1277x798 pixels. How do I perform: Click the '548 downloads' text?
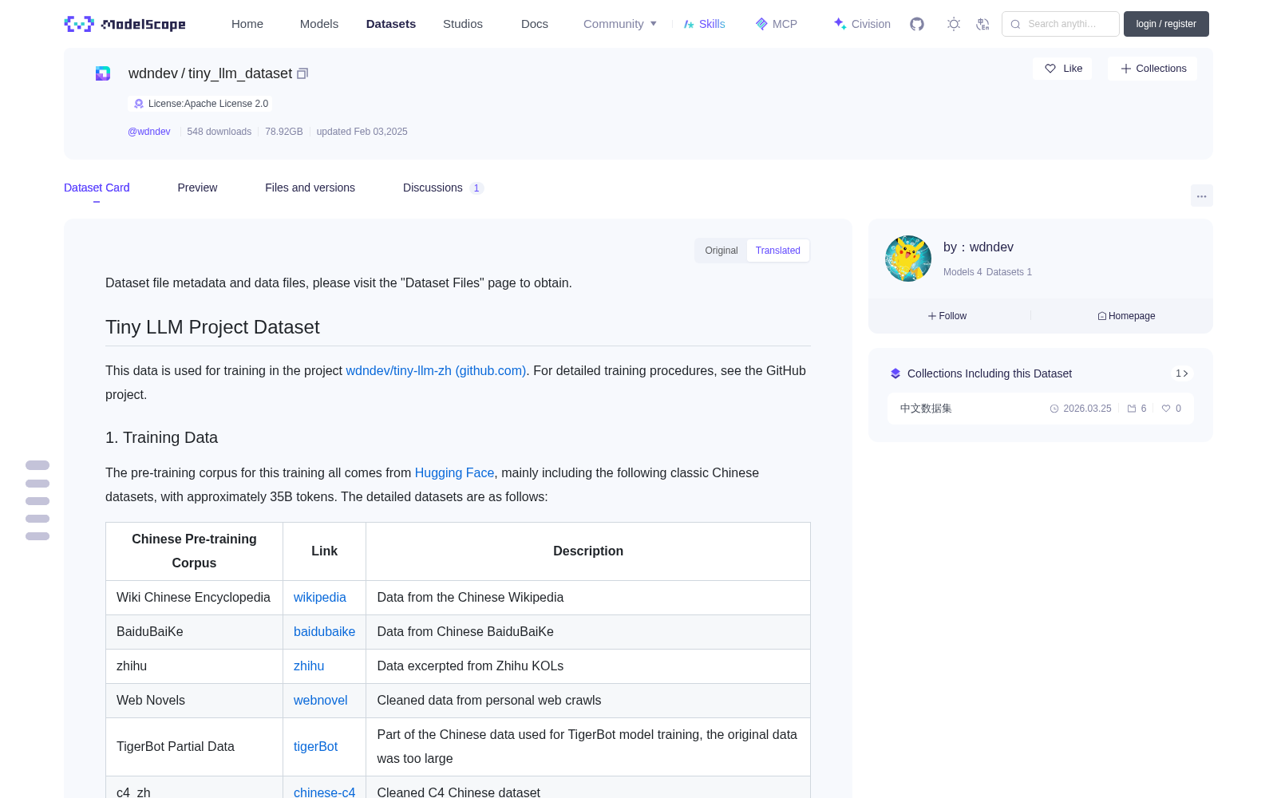click(x=219, y=132)
